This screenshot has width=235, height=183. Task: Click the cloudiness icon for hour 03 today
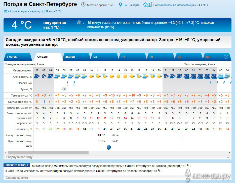(44, 76)
